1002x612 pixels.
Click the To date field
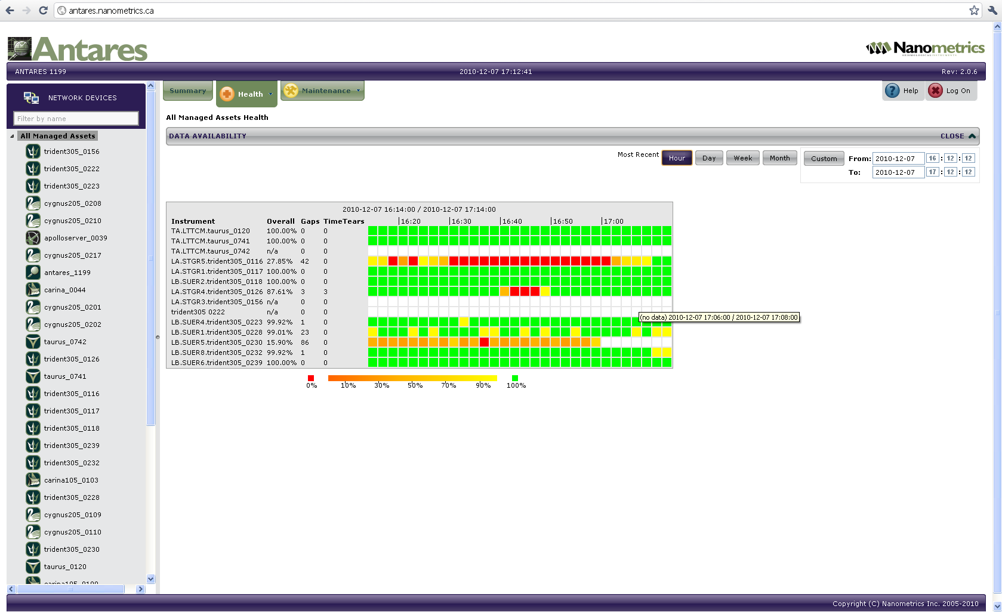coord(898,172)
